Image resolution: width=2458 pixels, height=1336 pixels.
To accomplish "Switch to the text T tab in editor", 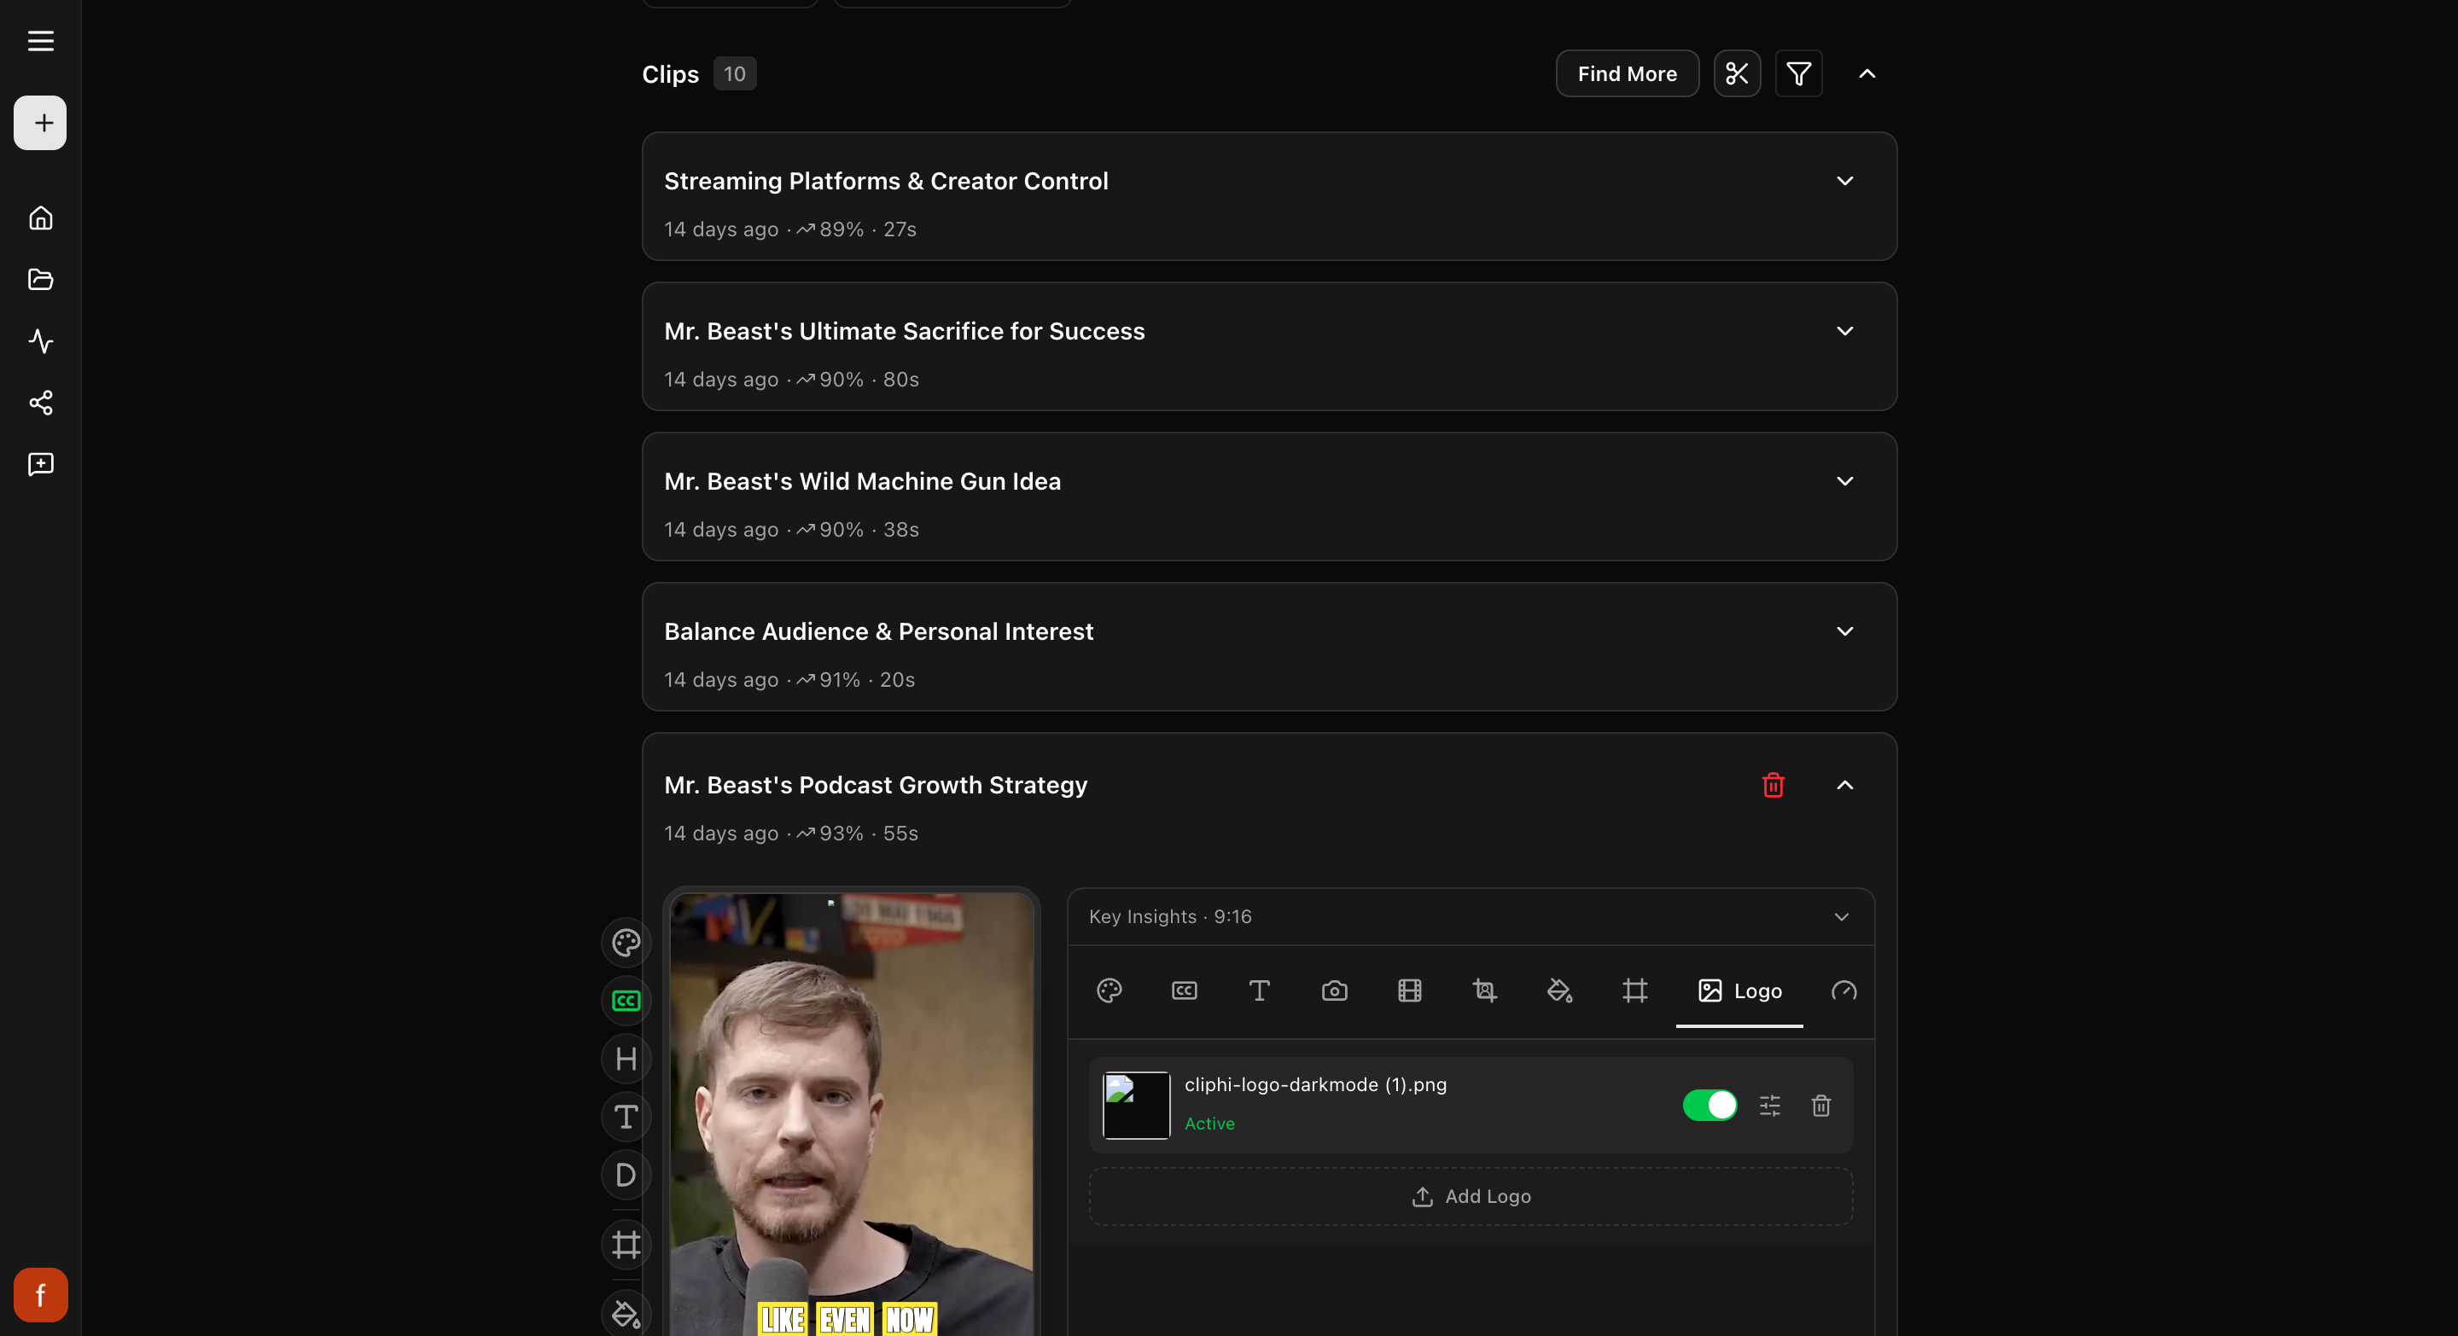I will [x=1259, y=990].
